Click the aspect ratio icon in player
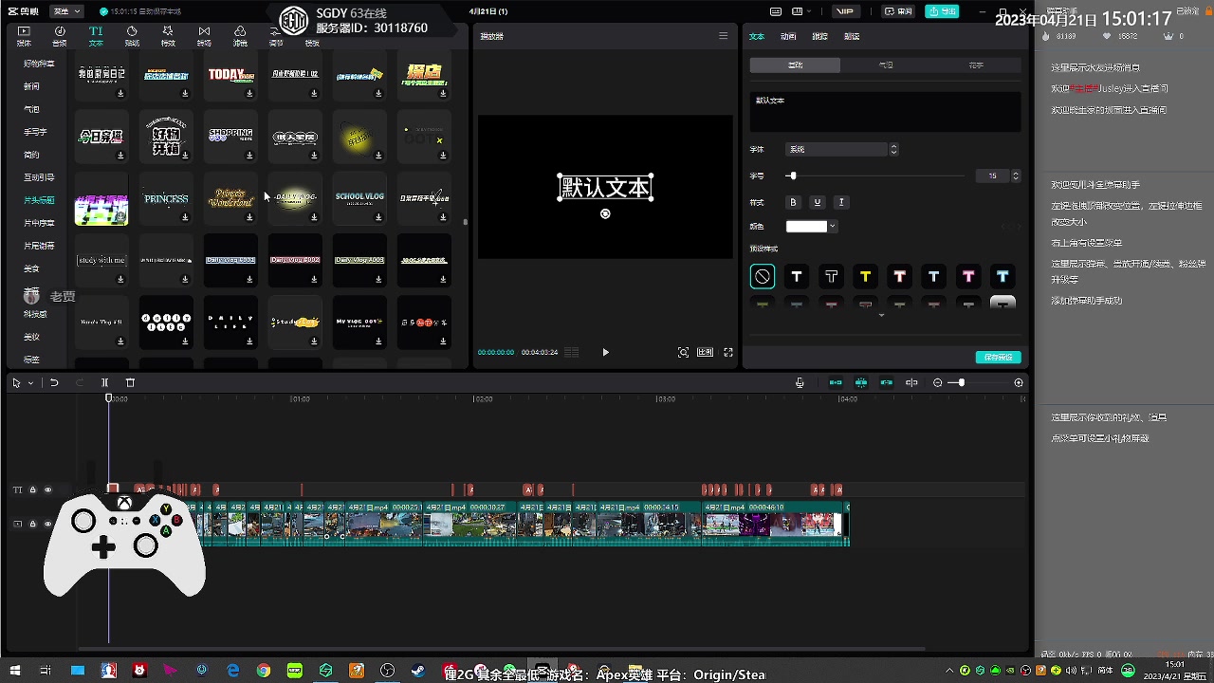The image size is (1214, 683). pos(705,352)
